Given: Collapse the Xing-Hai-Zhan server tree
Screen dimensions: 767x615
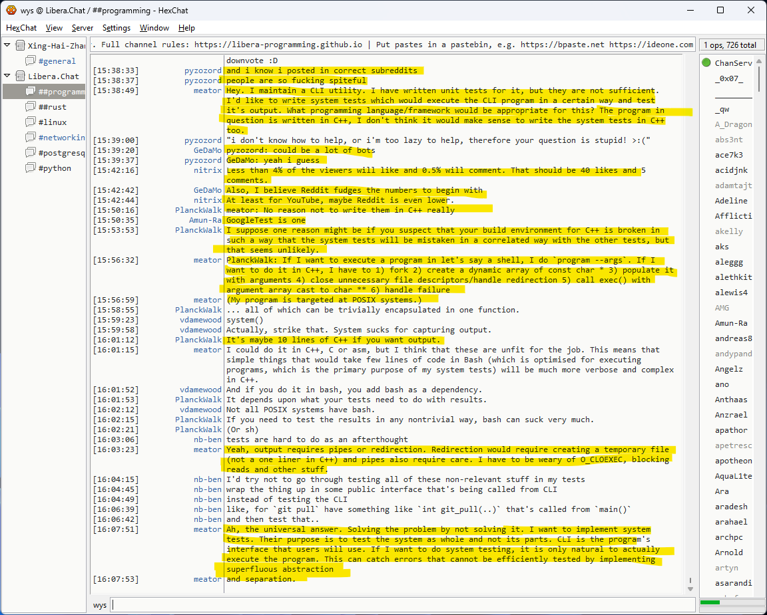Looking at the screenshot, I should coord(7,46).
